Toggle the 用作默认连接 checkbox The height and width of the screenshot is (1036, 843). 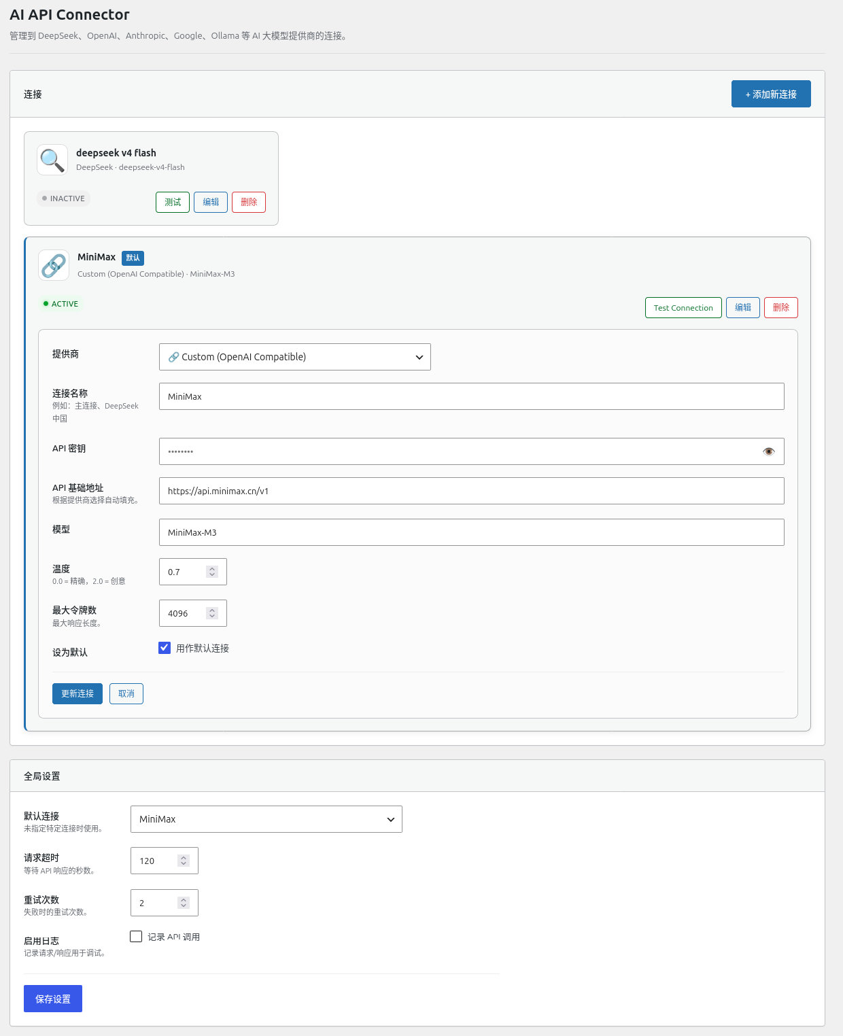click(165, 648)
